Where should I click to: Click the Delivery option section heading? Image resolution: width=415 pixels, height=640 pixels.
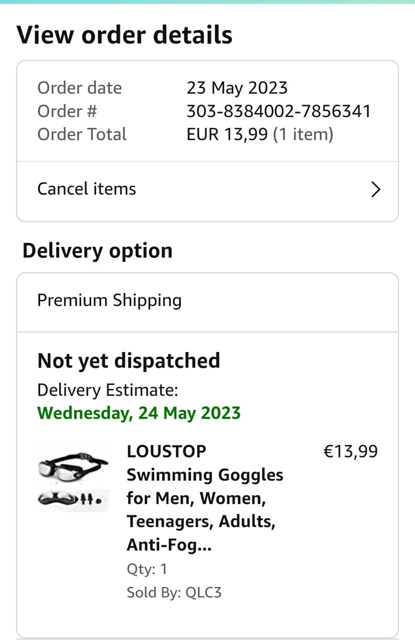(98, 250)
